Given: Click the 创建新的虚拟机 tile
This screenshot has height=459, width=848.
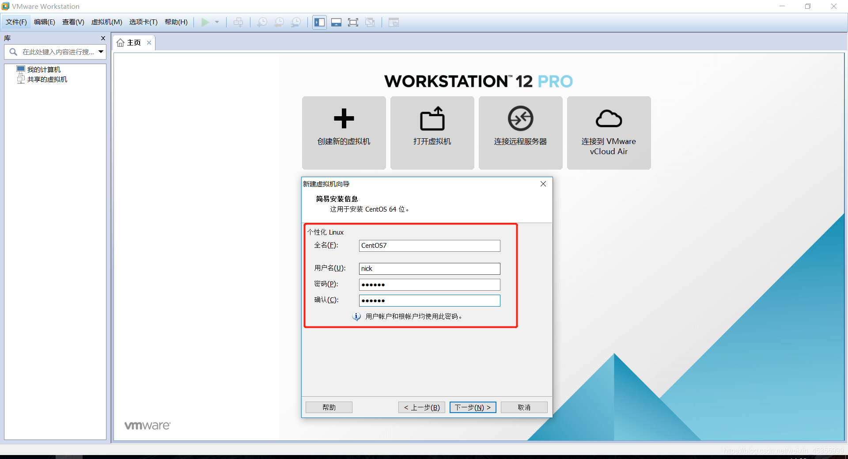Looking at the screenshot, I should point(344,133).
